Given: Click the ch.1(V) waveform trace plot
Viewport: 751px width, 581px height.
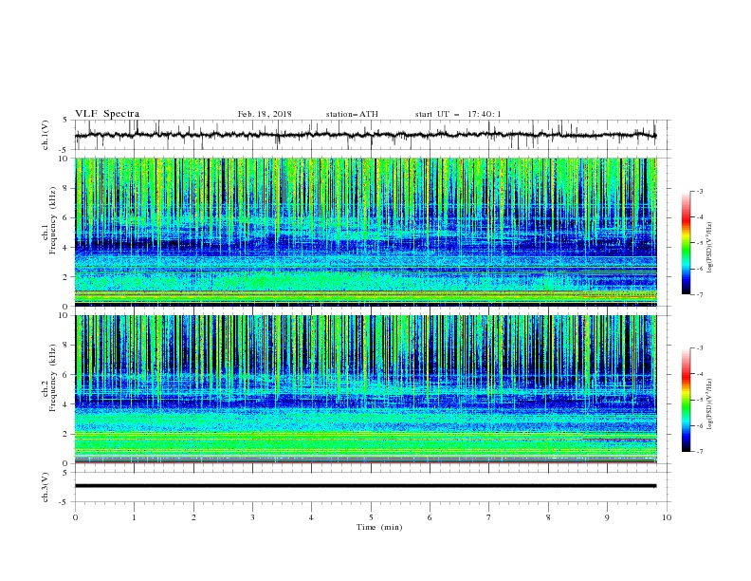Looking at the screenshot, I should tap(365, 135).
